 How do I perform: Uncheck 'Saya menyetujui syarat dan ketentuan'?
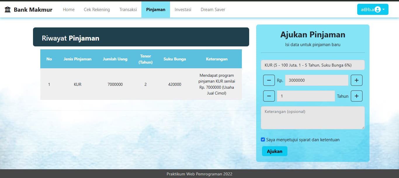(x=263, y=139)
